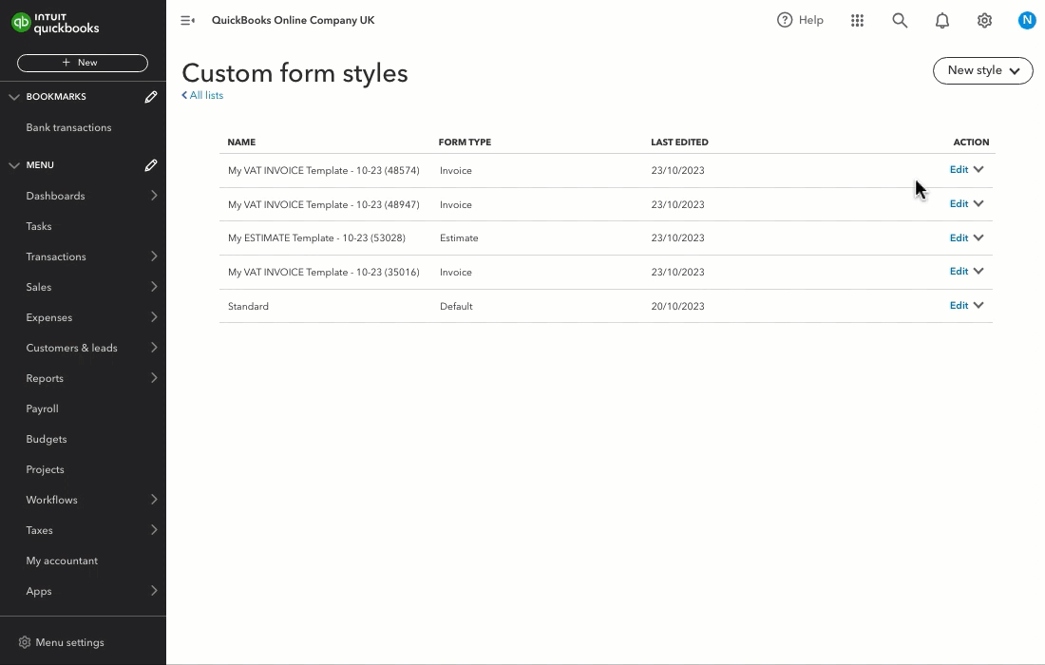This screenshot has height=665, width=1045.
Task: Collapse the MENU section chevron
Action: click(14, 165)
